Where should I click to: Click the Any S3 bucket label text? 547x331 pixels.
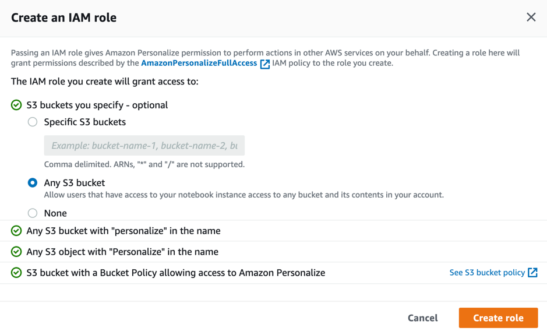point(75,183)
